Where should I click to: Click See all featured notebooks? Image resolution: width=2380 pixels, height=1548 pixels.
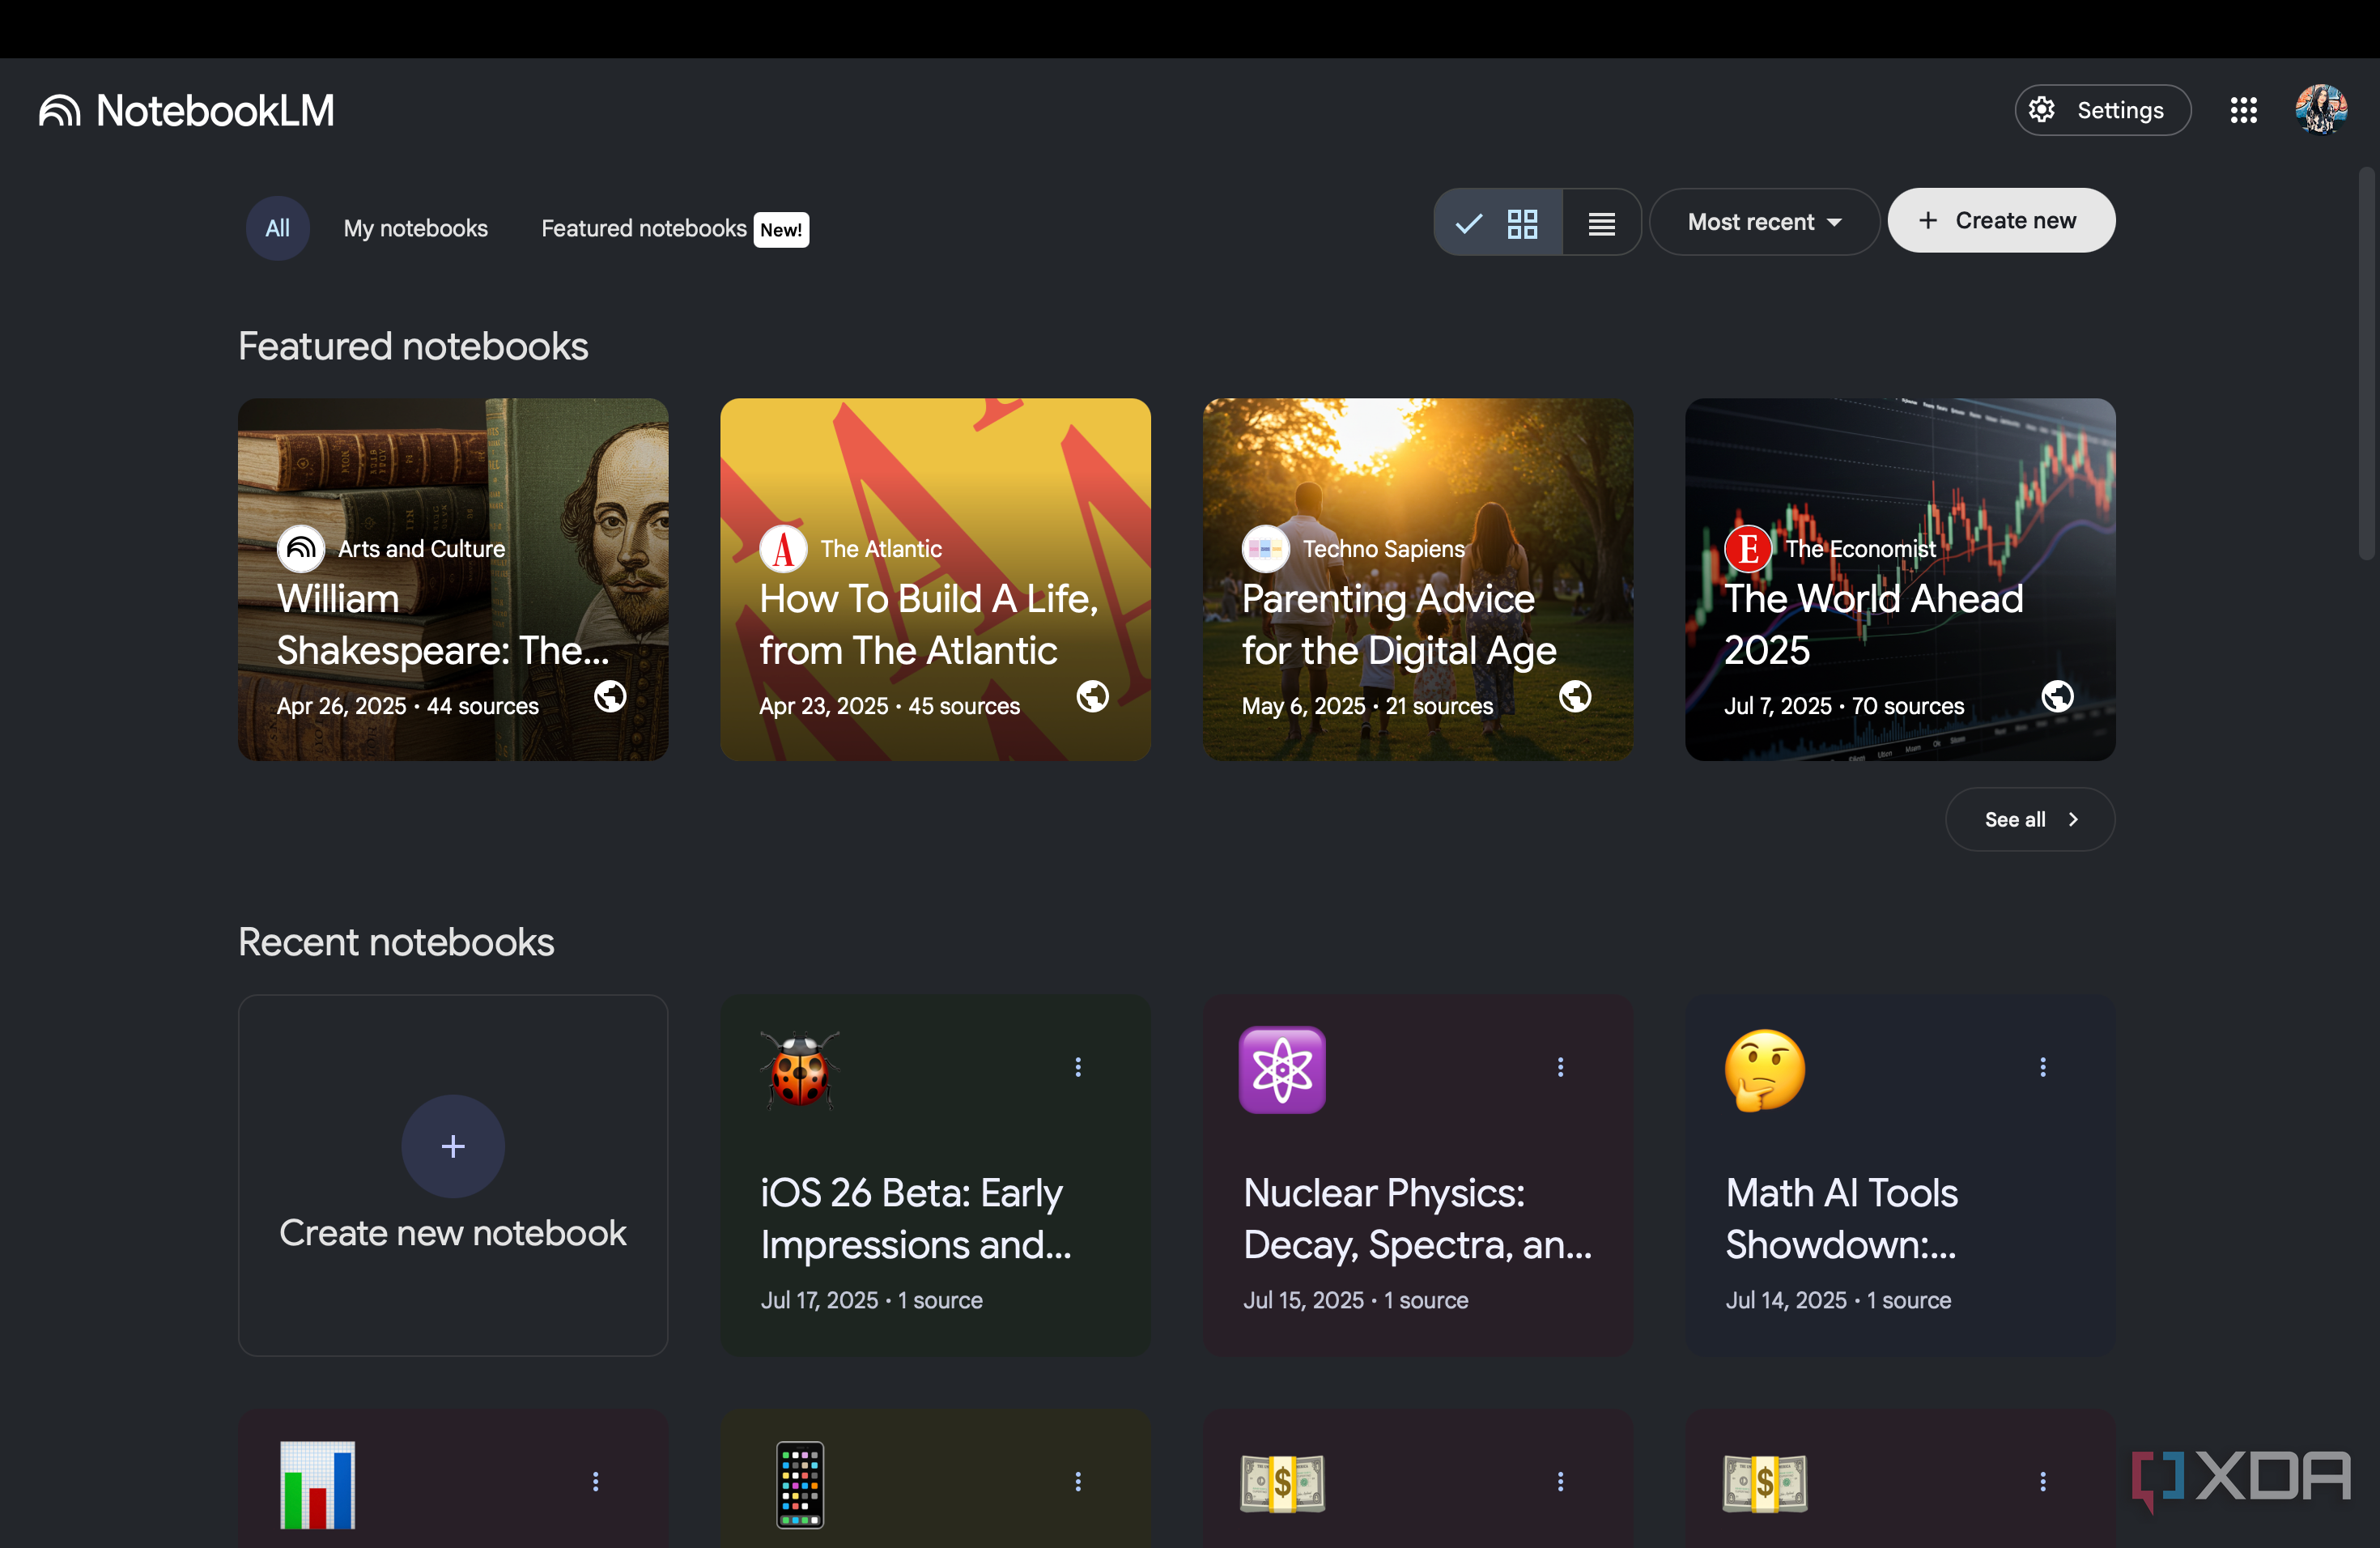[x=2030, y=820]
